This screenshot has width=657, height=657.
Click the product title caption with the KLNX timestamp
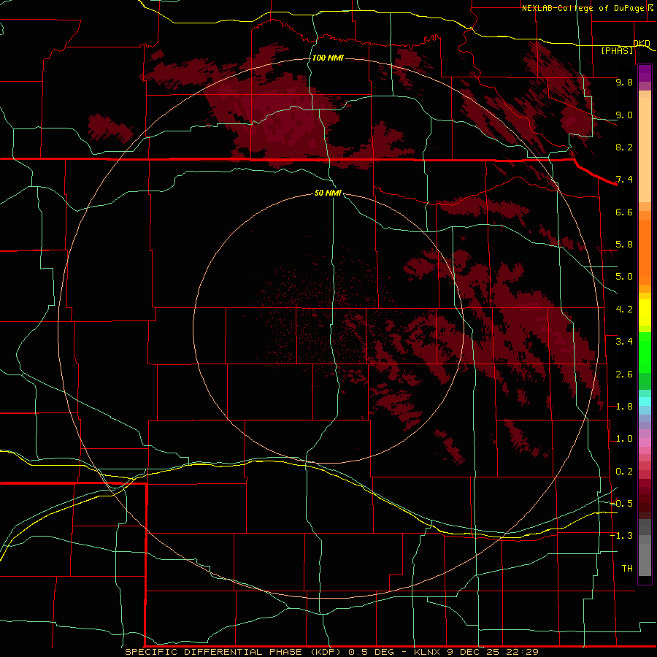point(331,652)
